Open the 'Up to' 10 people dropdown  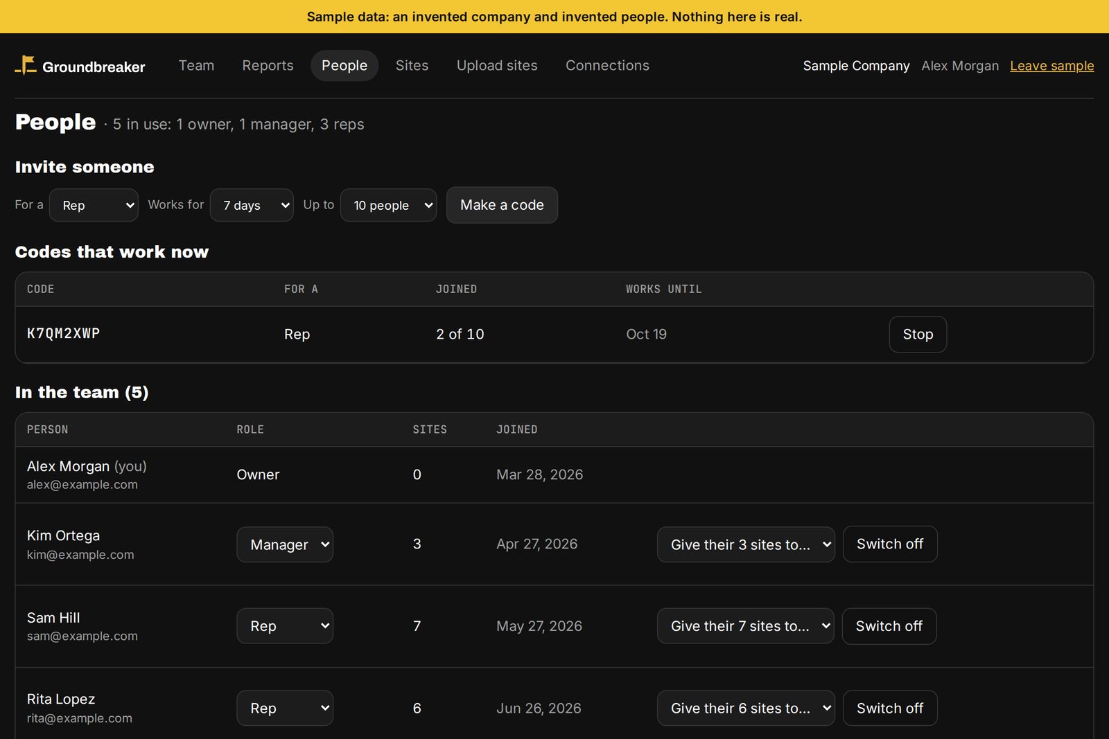388,205
